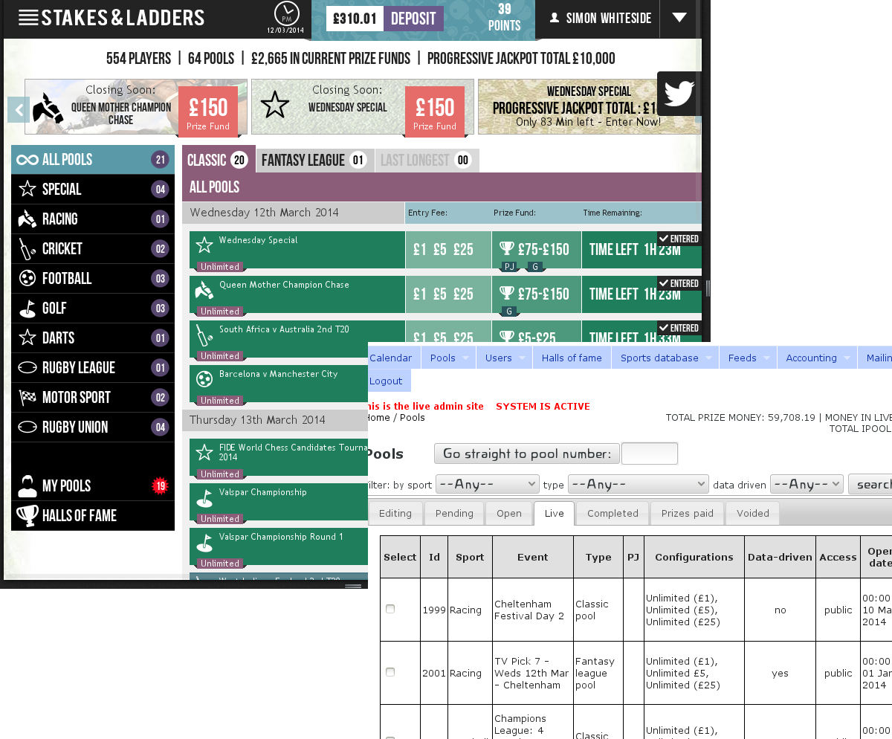Click the G badge on Queen Mother Champion Chase pool
The image size is (892, 739).
509,312
